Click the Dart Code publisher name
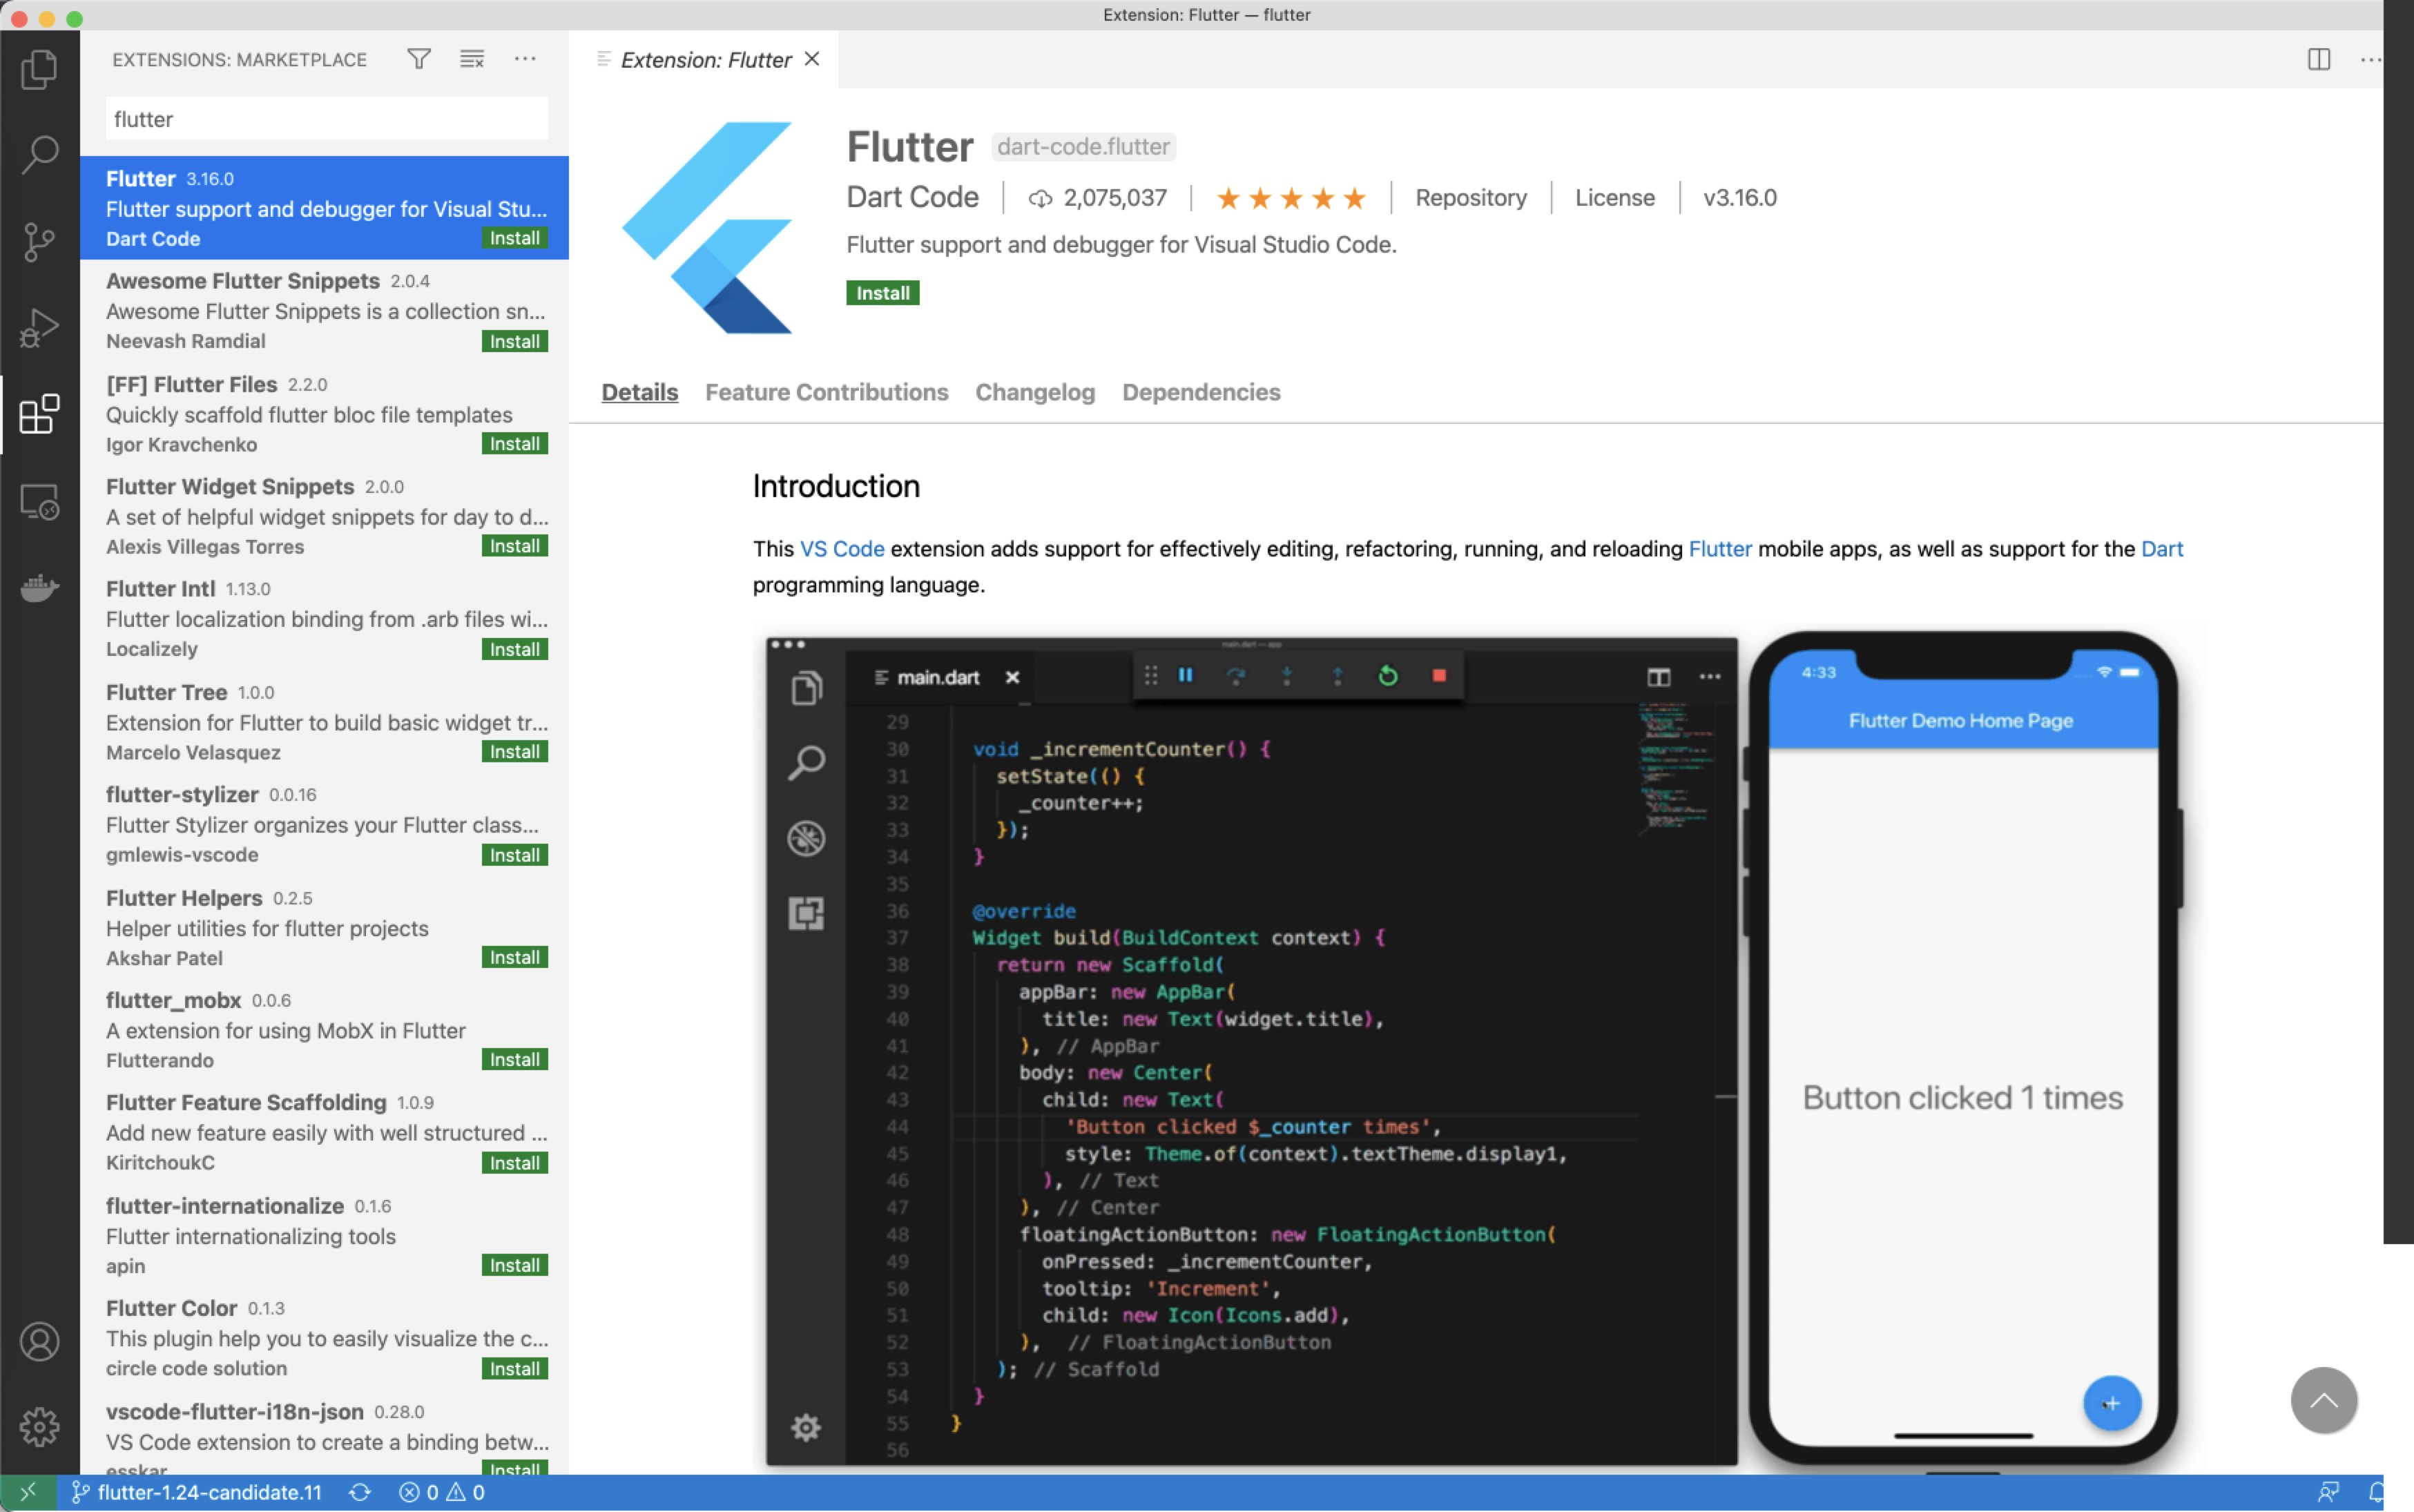 pyautogui.click(x=912, y=197)
